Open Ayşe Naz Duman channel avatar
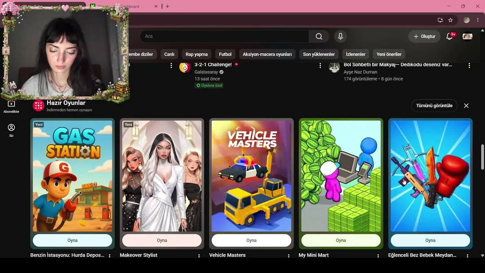 [334, 67]
